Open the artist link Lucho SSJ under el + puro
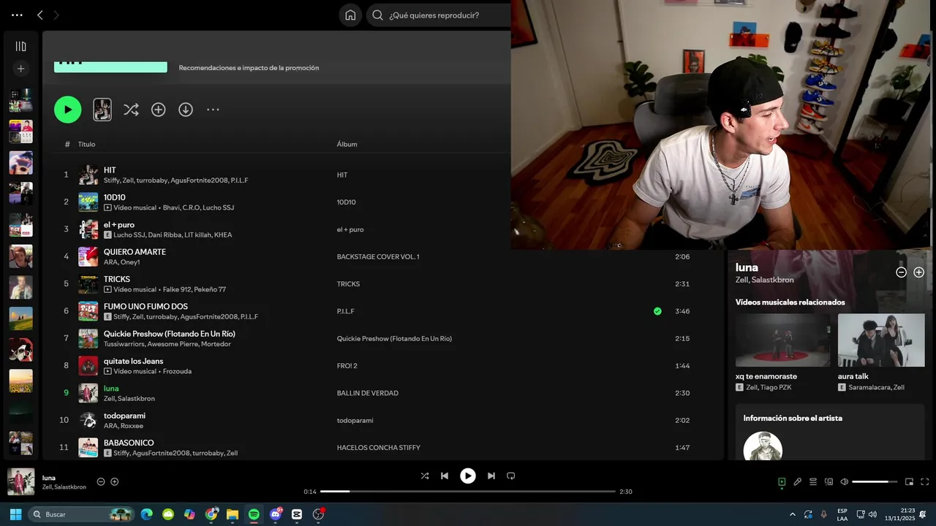 click(129, 235)
